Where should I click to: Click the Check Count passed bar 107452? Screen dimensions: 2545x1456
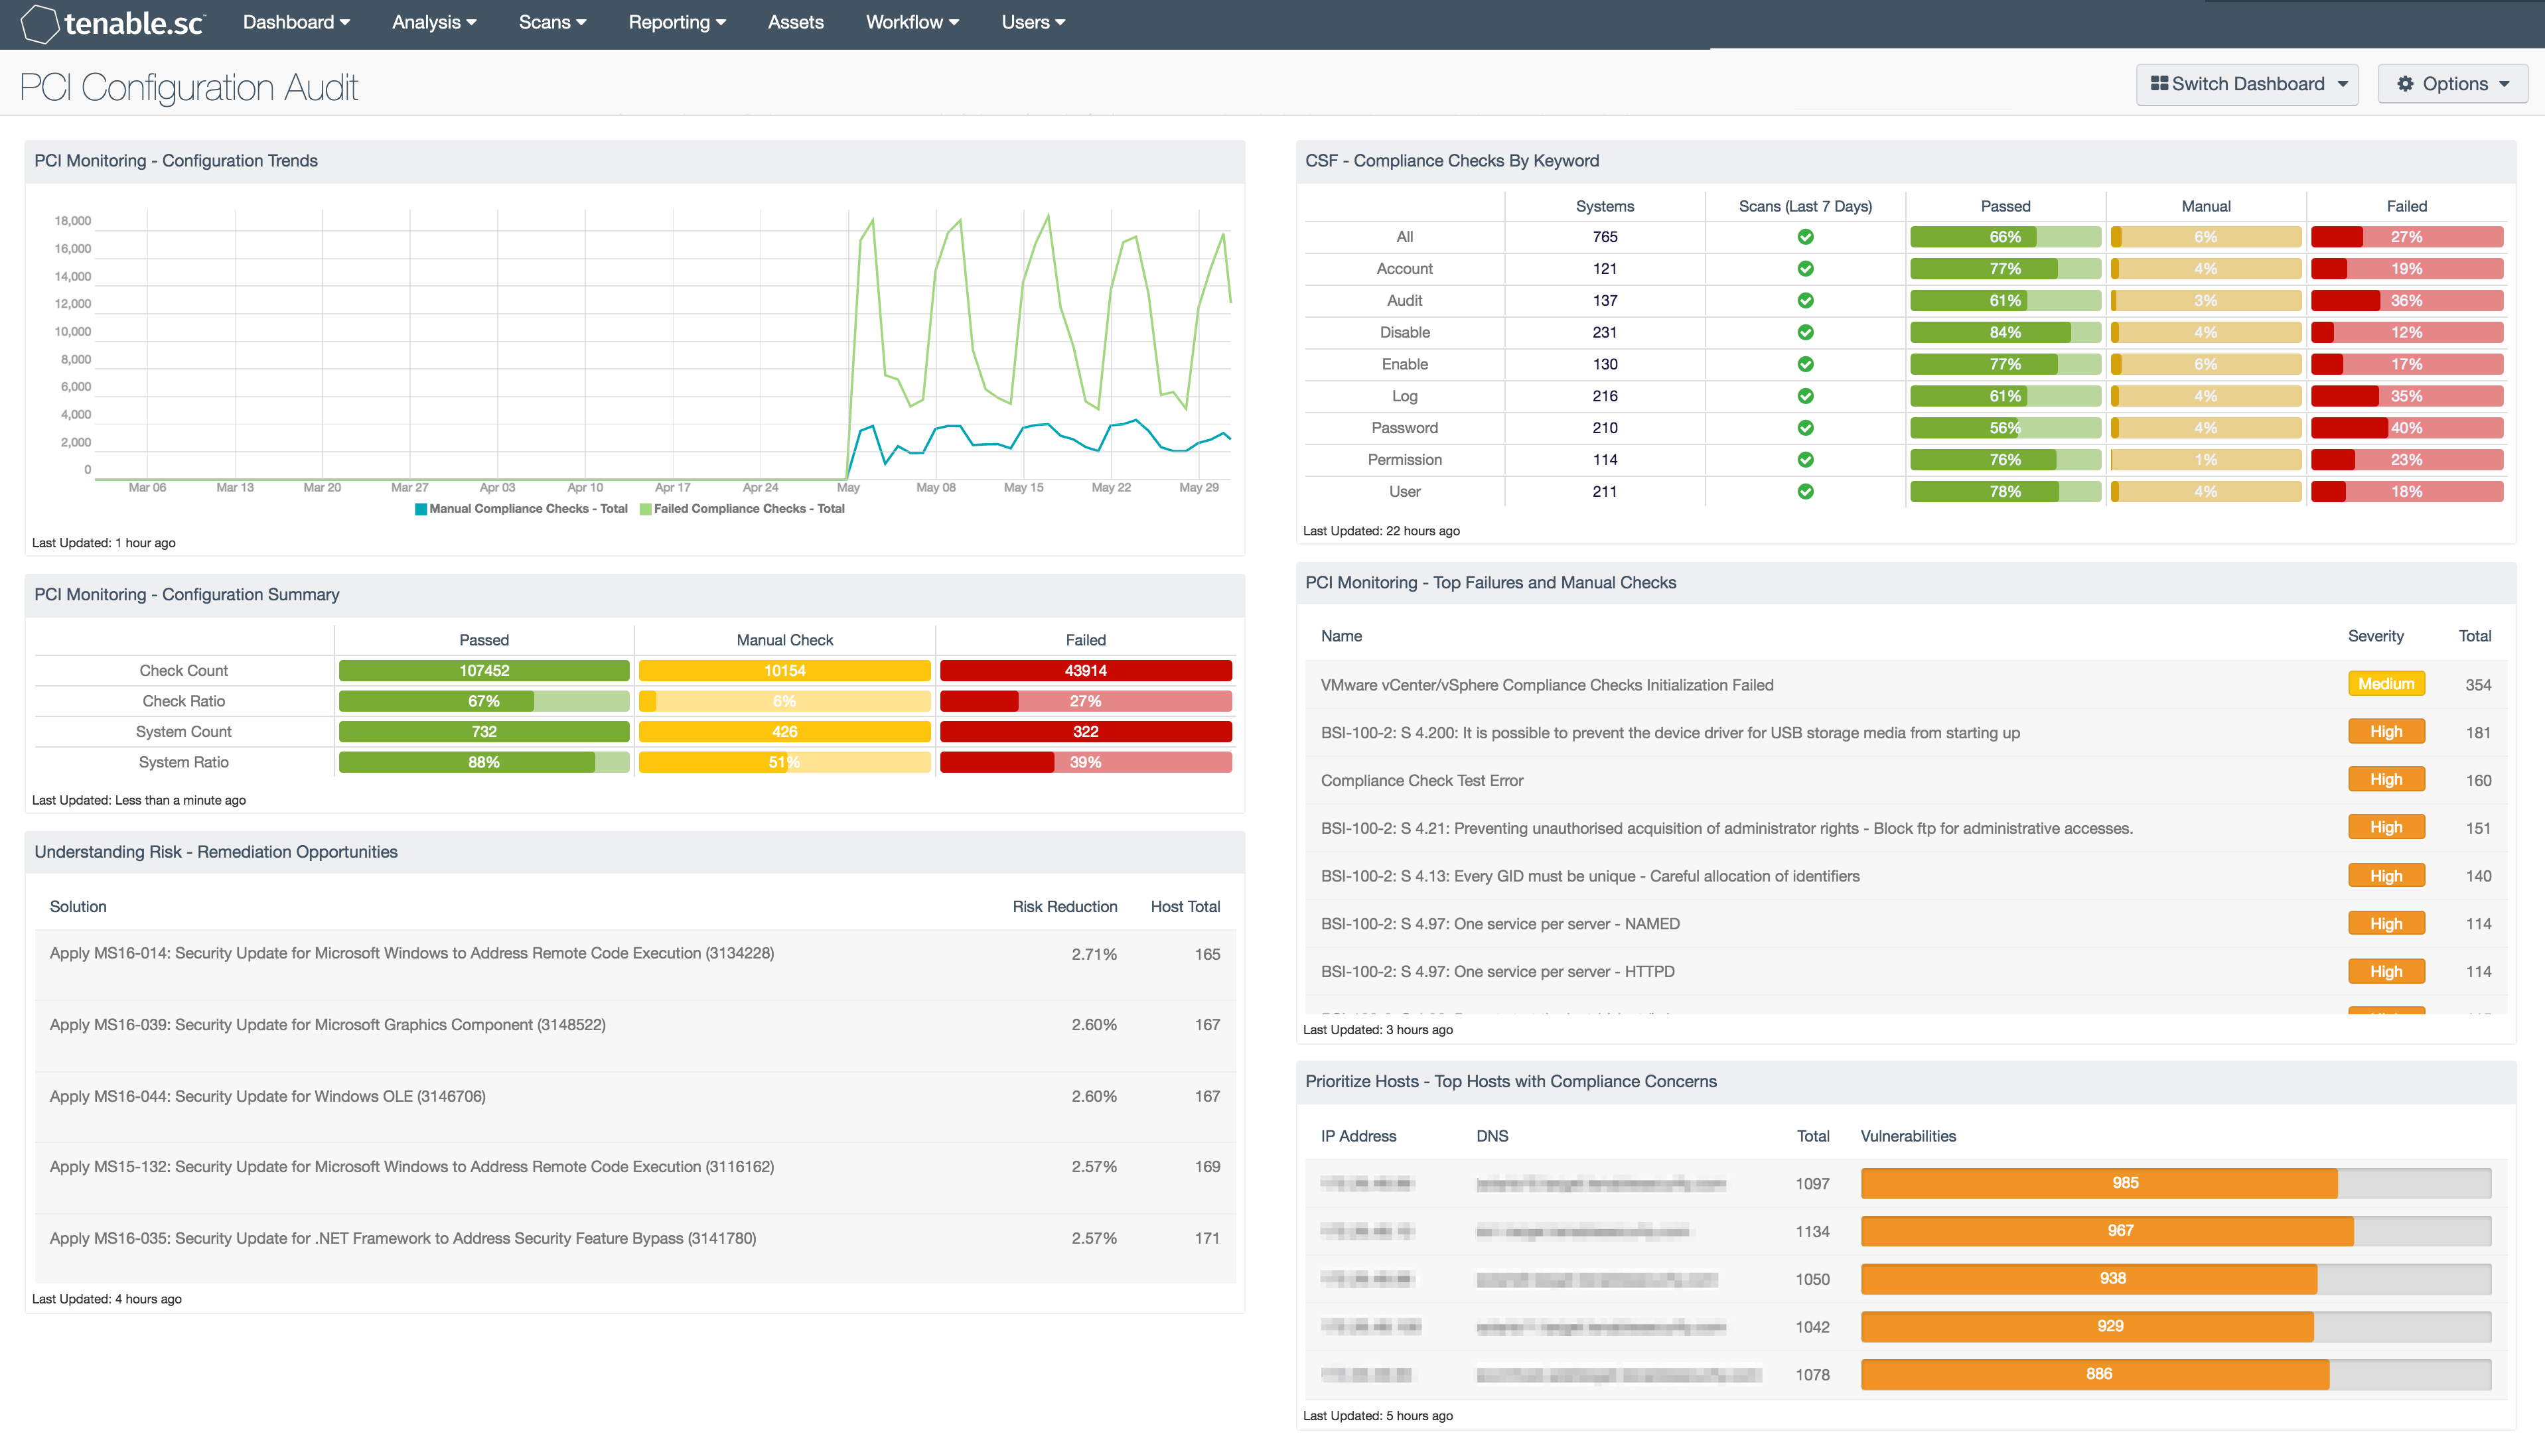tap(484, 671)
